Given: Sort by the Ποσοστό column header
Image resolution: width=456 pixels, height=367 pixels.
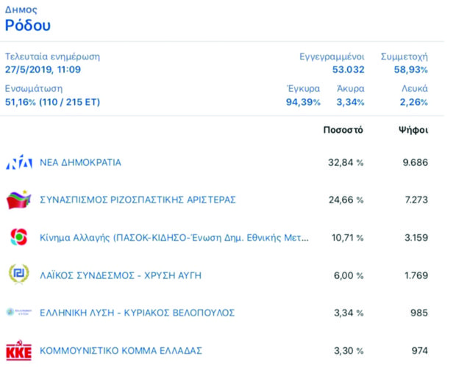Looking at the screenshot, I should pyautogui.click(x=343, y=131).
